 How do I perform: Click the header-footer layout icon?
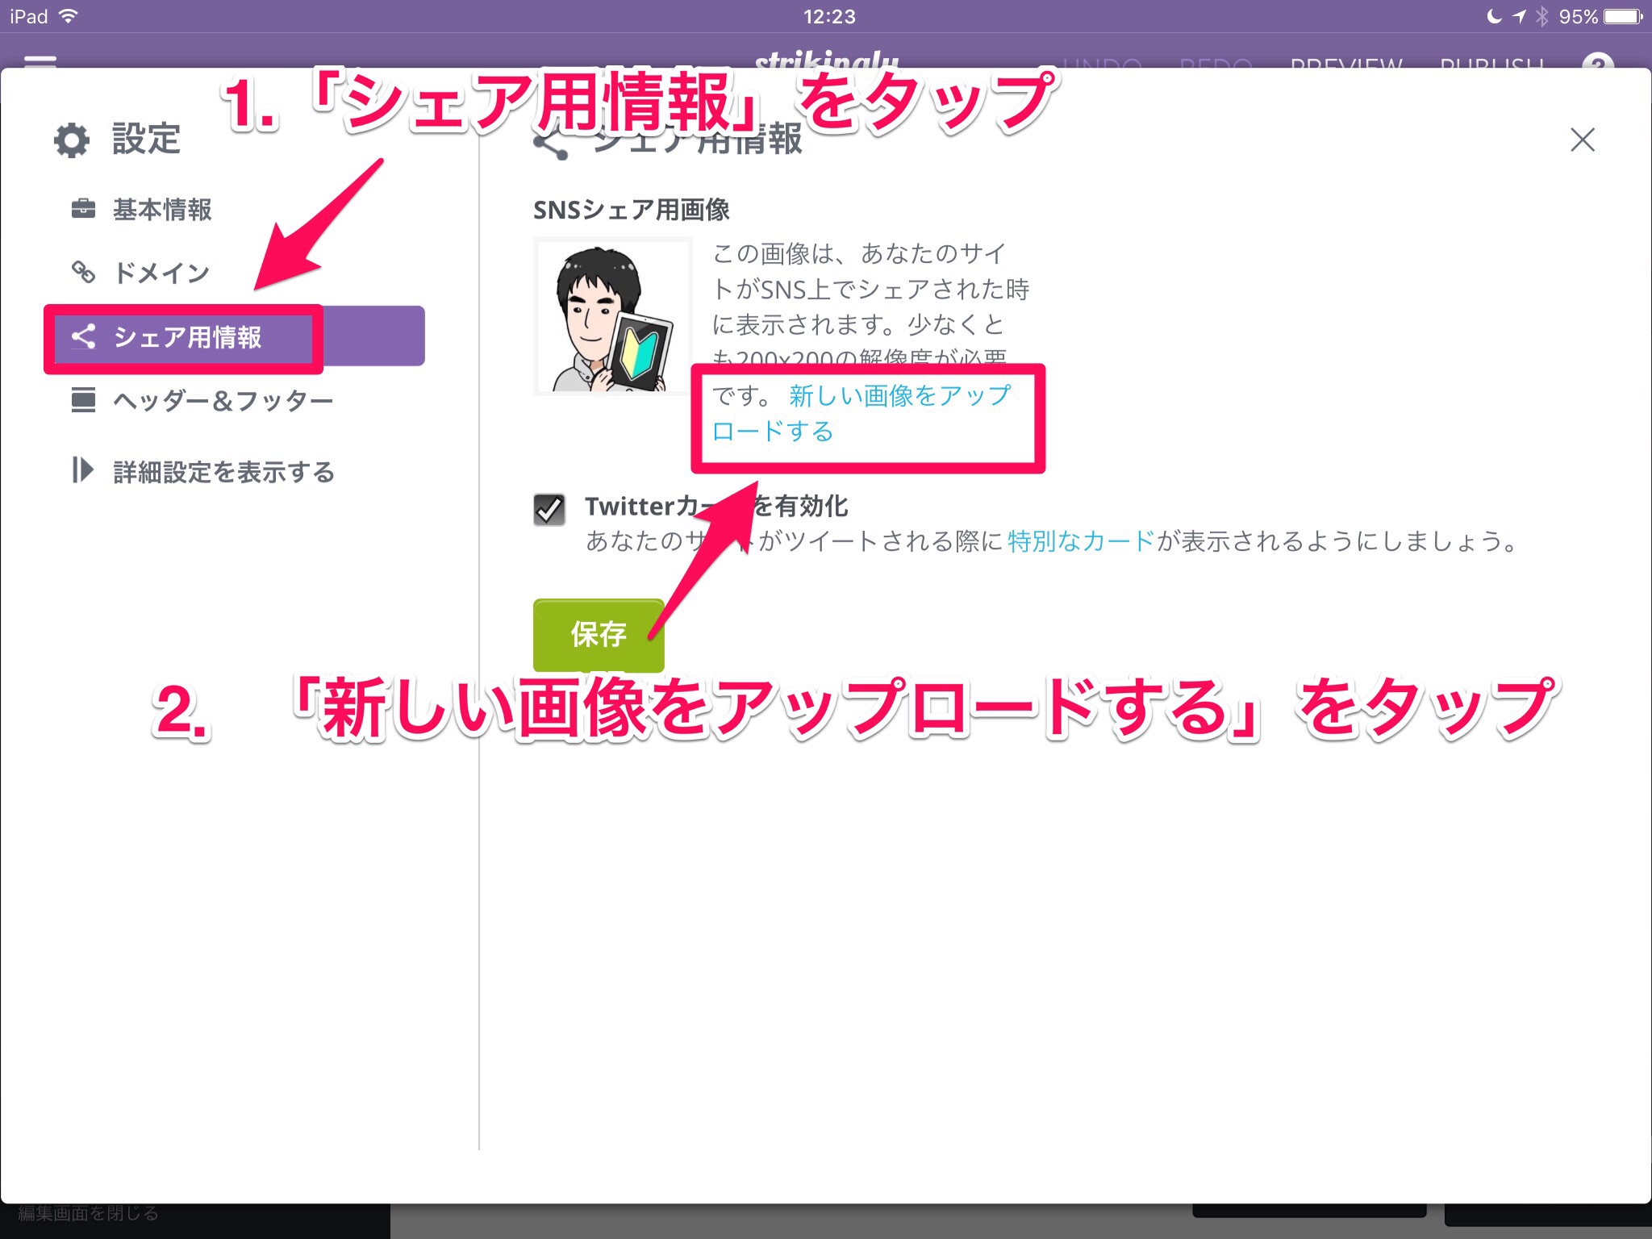click(83, 399)
